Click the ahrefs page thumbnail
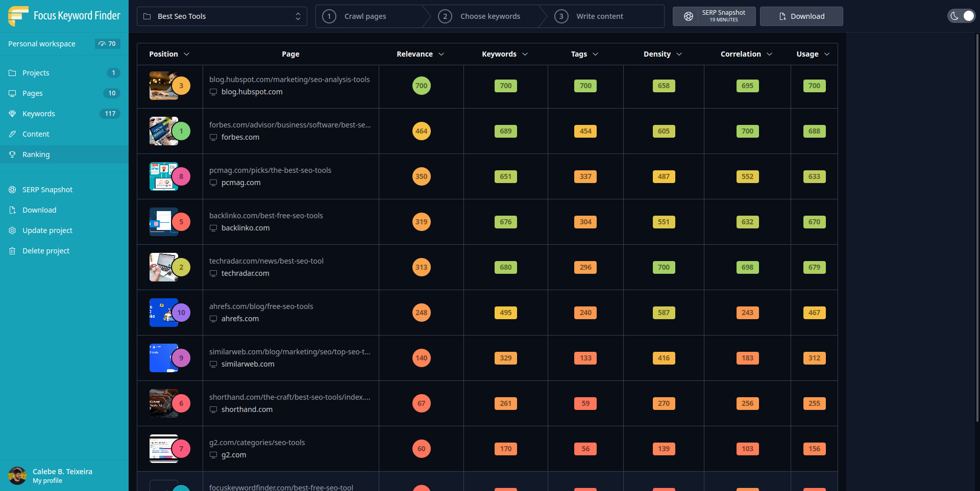This screenshot has height=491, width=980. pyautogui.click(x=164, y=313)
